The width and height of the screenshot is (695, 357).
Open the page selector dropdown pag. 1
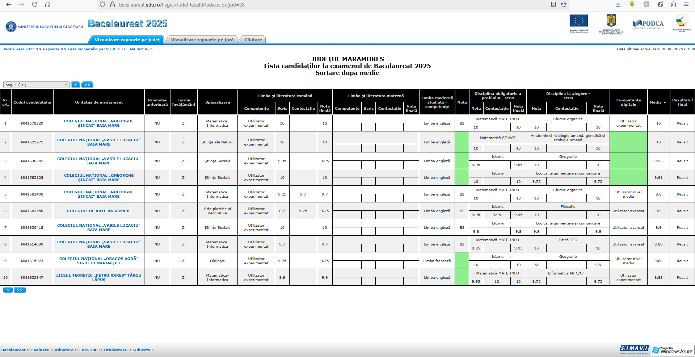click(x=36, y=85)
